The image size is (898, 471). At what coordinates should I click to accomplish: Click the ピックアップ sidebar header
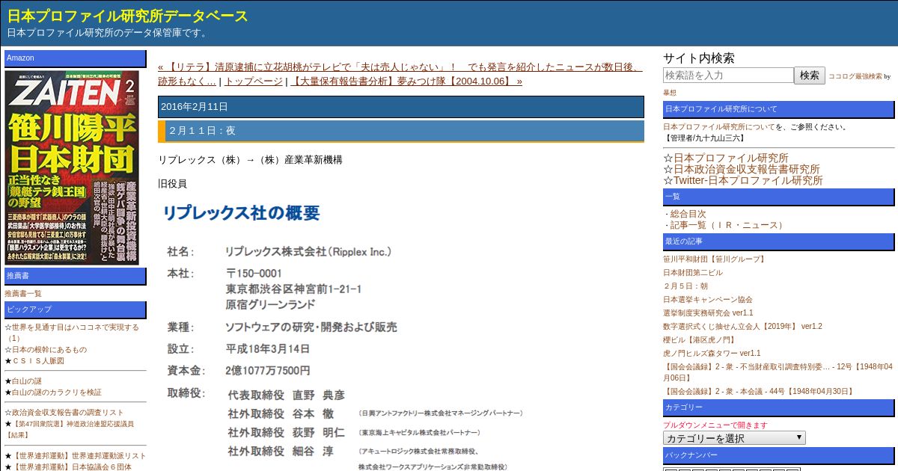pyautogui.click(x=76, y=310)
